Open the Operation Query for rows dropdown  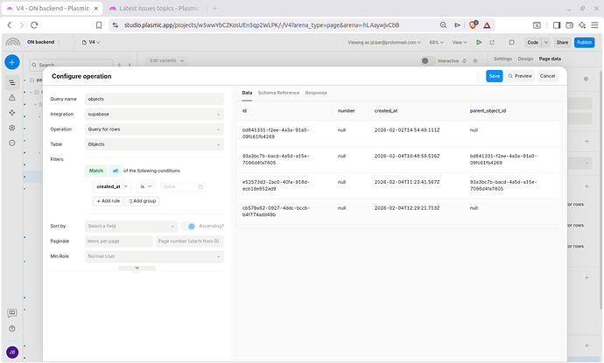click(154, 129)
